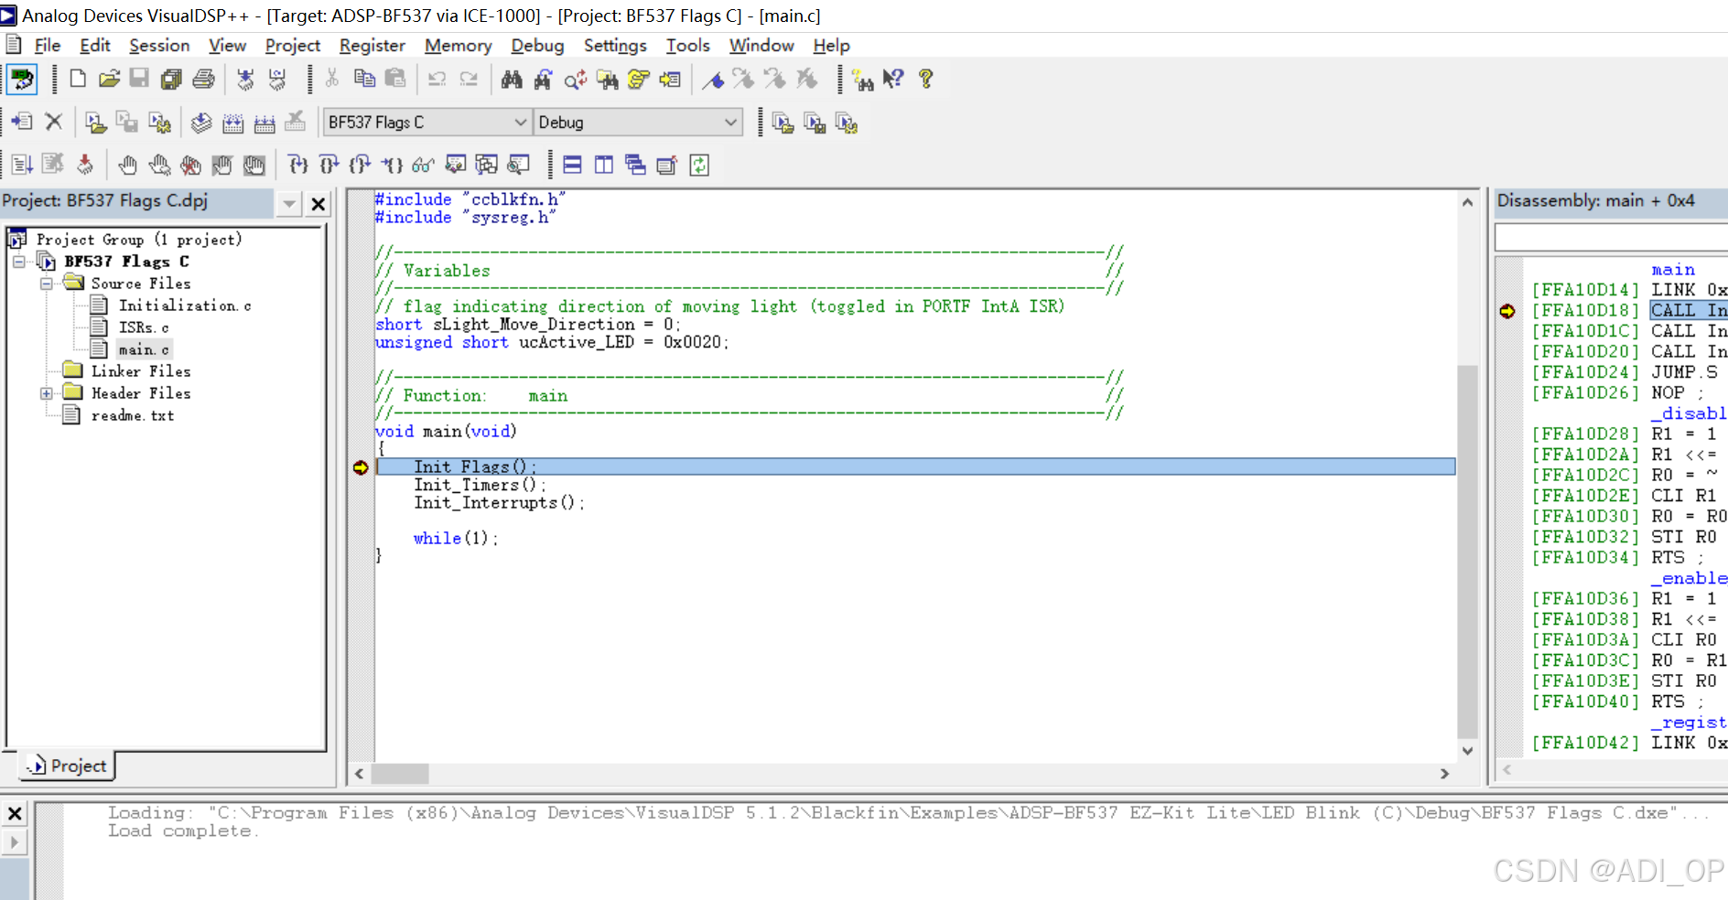The width and height of the screenshot is (1728, 900).
Task: Open the Memory menu
Action: 458,46
